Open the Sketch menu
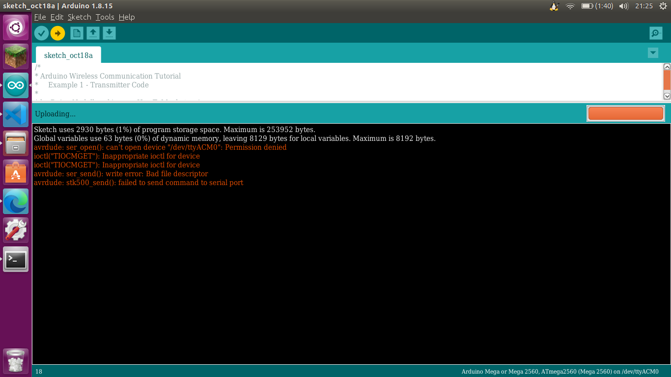 tap(79, 17)
